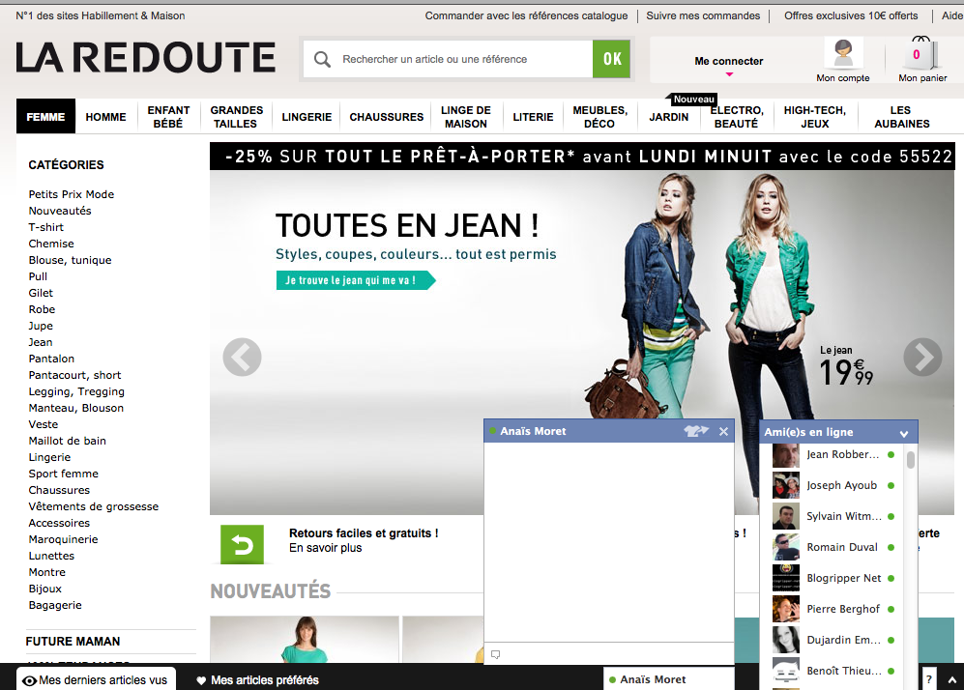The height and width of the screenshot is (690, 964).
Task: Open Maillot de bain category
Action: point(67,441)
